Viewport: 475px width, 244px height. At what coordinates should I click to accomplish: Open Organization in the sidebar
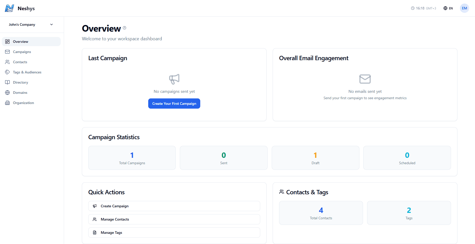point(23,103)
